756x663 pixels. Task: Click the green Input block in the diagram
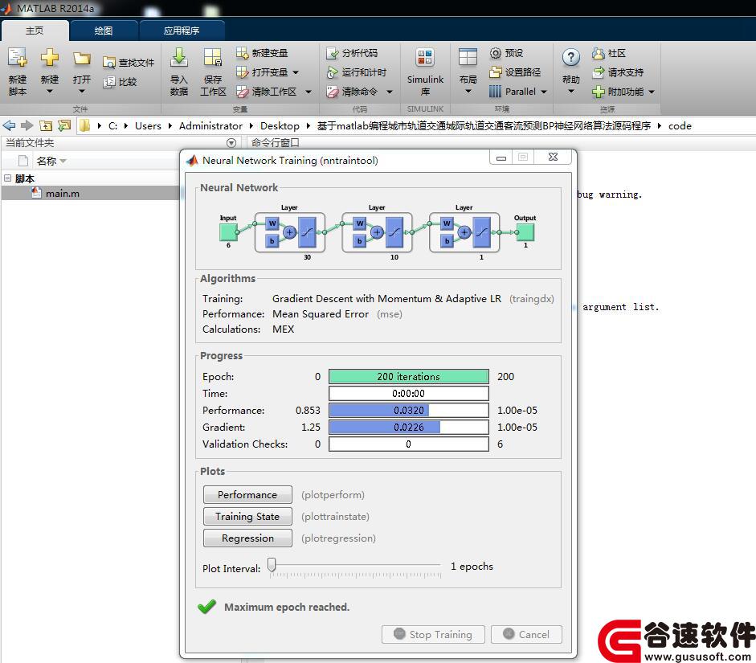[228, 232]
